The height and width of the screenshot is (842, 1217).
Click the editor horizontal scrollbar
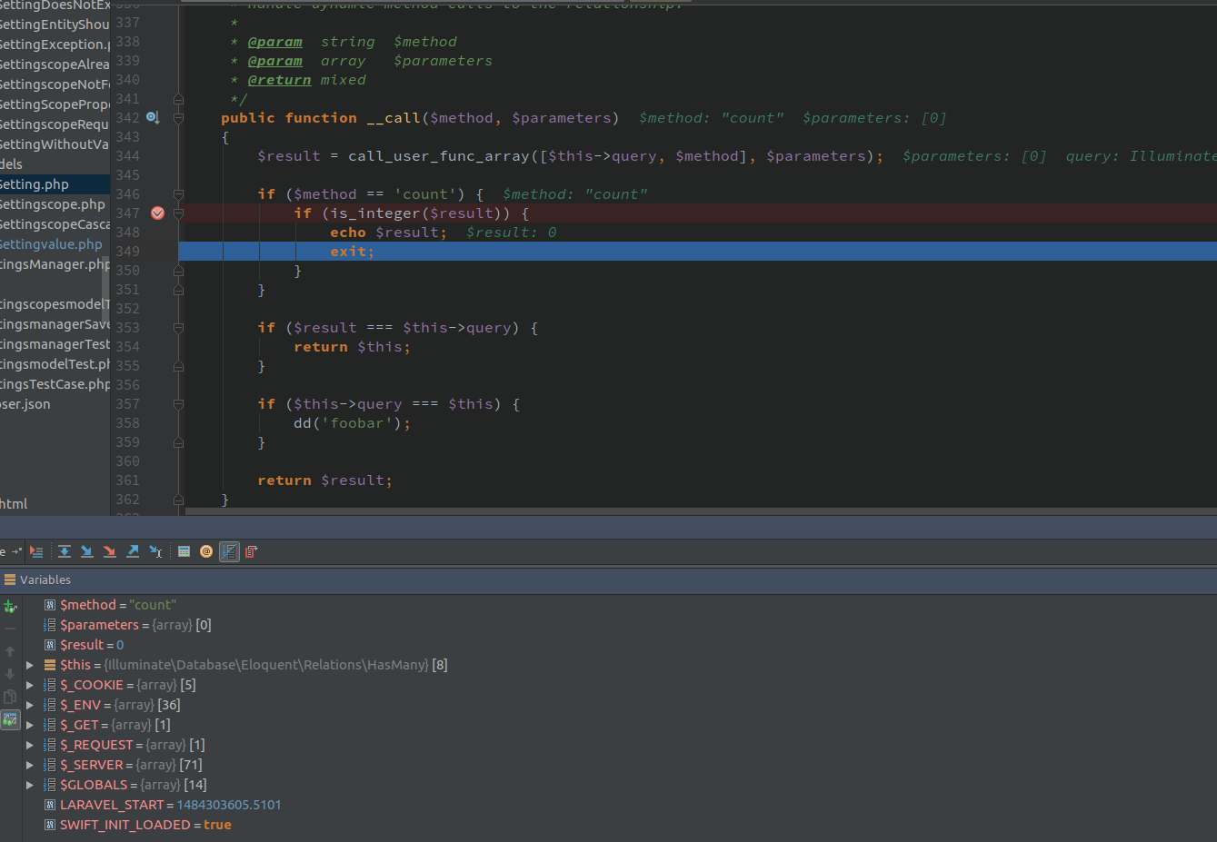point(701,511)
